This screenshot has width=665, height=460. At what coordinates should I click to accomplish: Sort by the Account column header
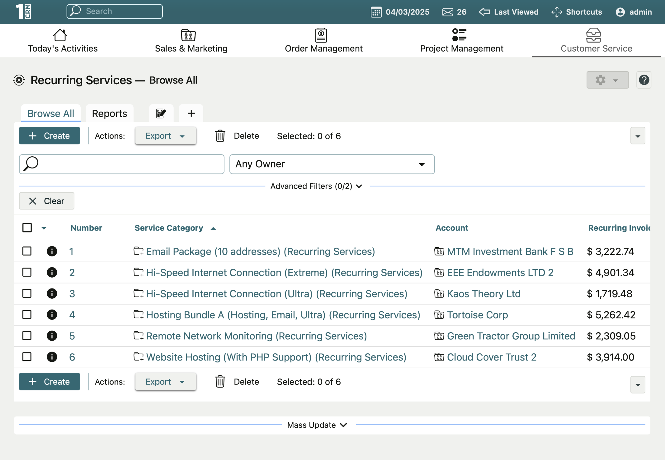point(452,228)
